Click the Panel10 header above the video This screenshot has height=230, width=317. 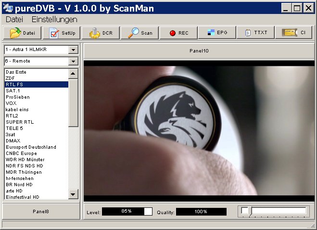pos(199,51)
